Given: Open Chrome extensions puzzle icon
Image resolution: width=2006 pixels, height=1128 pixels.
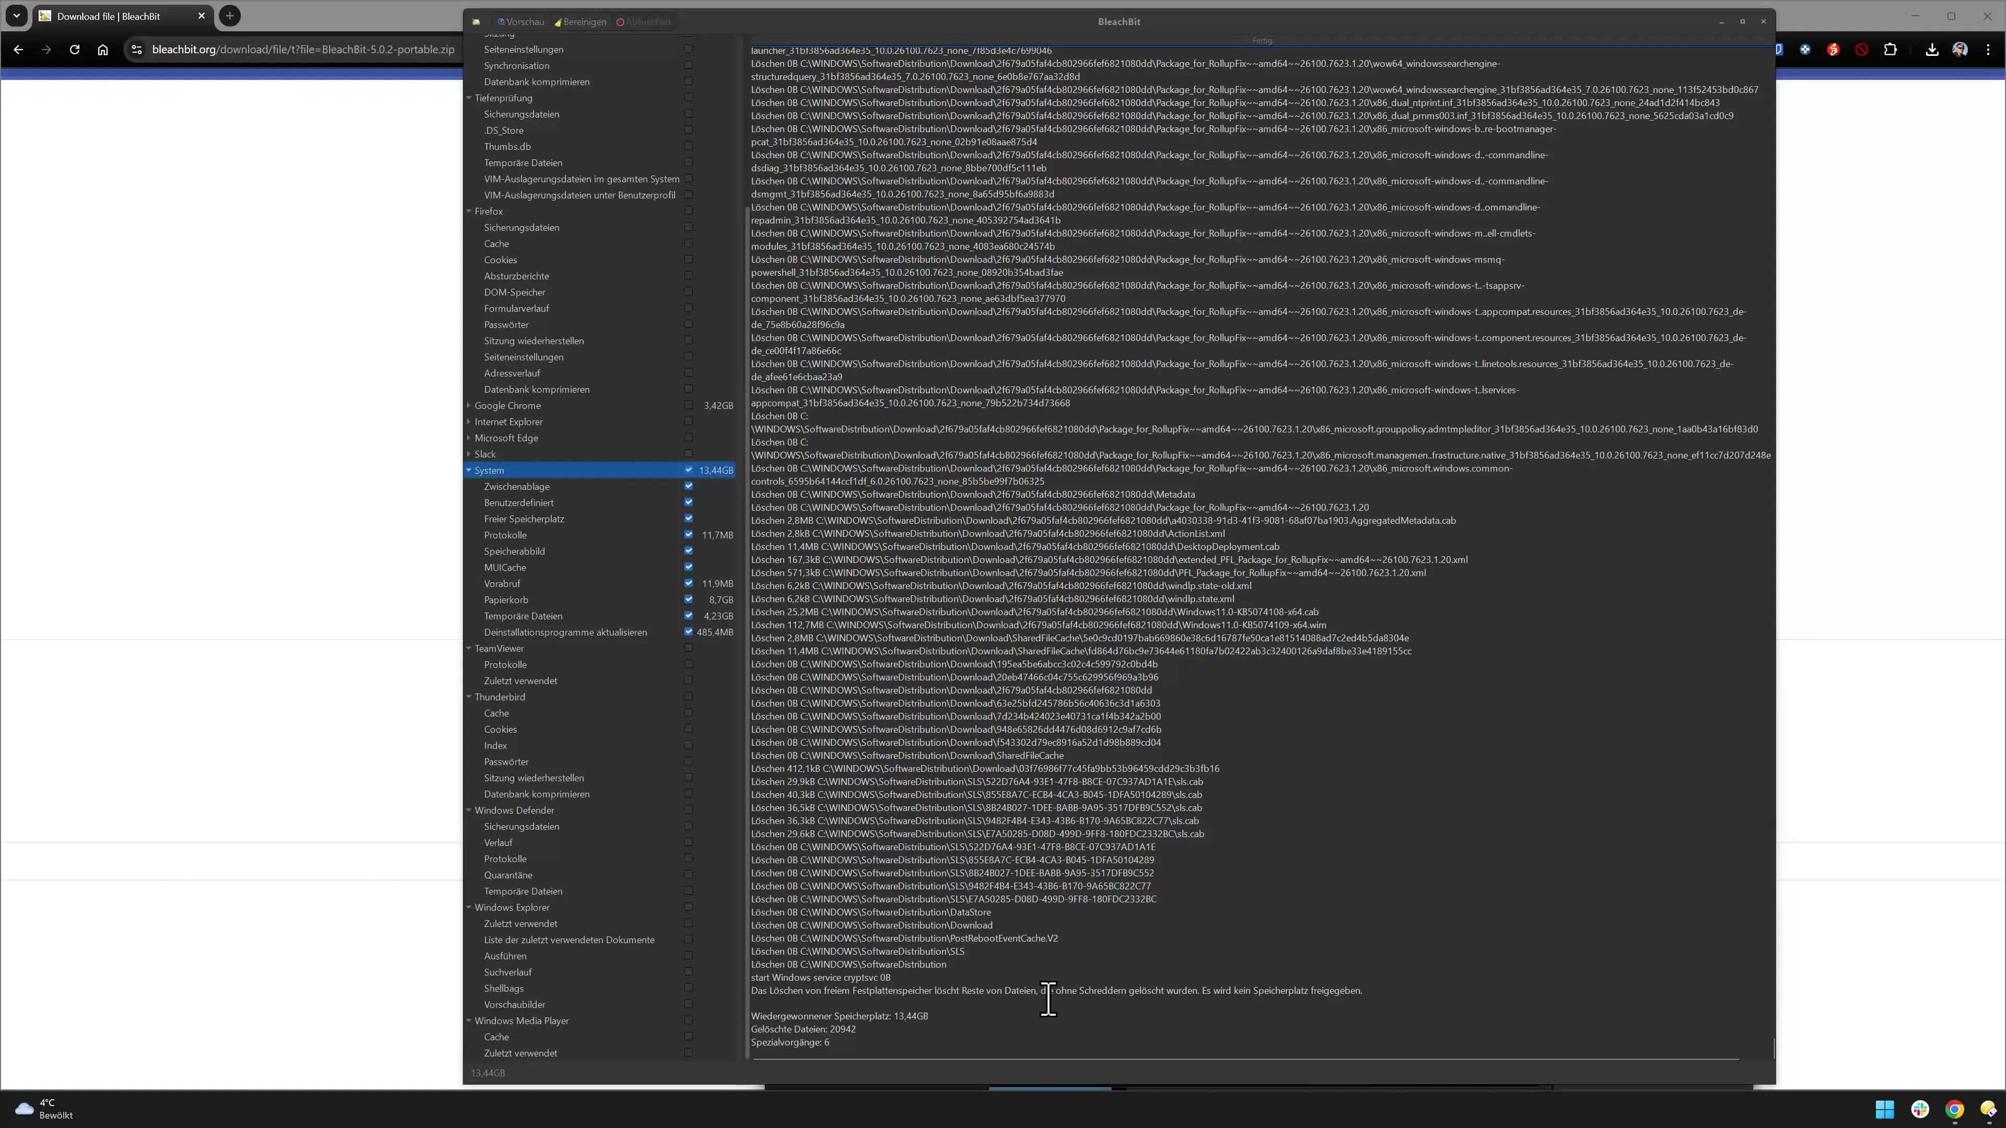Looking at the screenshot, I should pyautogui.click(x=1890, y=50).
